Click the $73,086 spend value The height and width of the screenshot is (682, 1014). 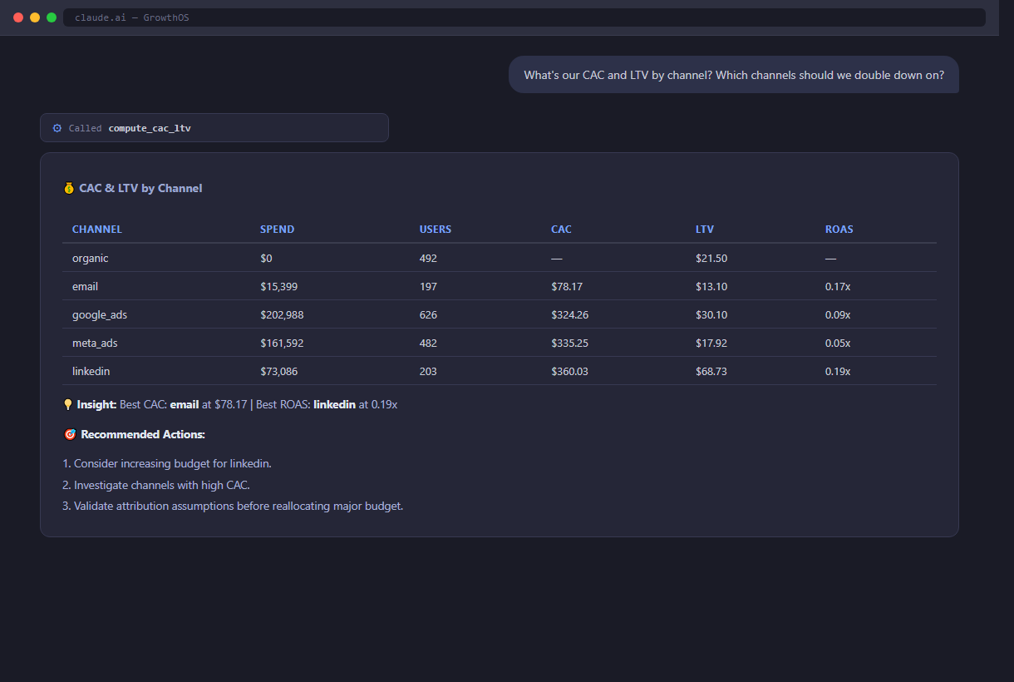click(x=279, y=371)
